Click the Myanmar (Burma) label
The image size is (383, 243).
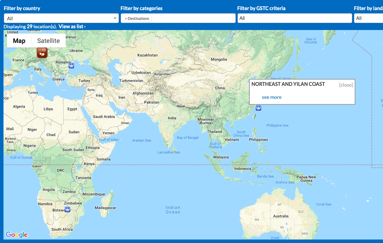[x=206, y=121]
